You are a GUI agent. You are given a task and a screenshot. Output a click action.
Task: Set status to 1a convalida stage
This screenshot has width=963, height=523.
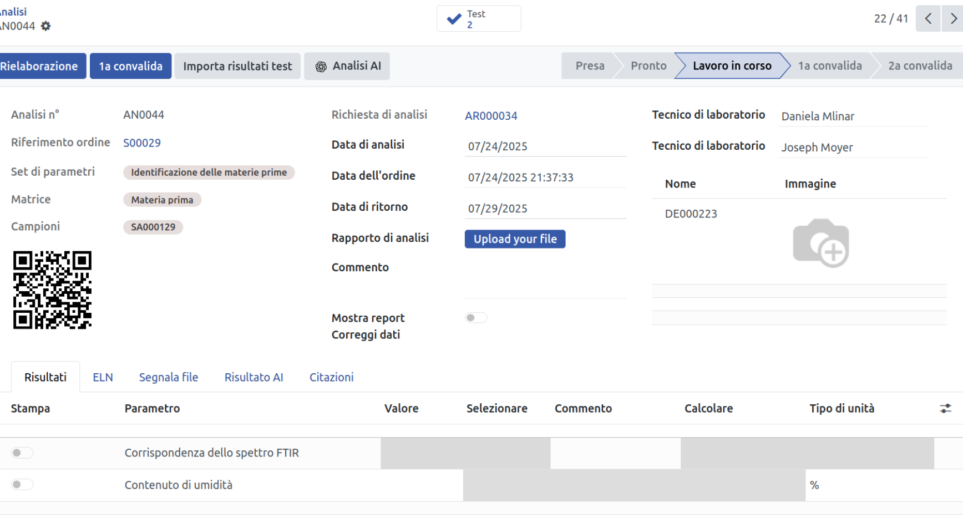829,66
